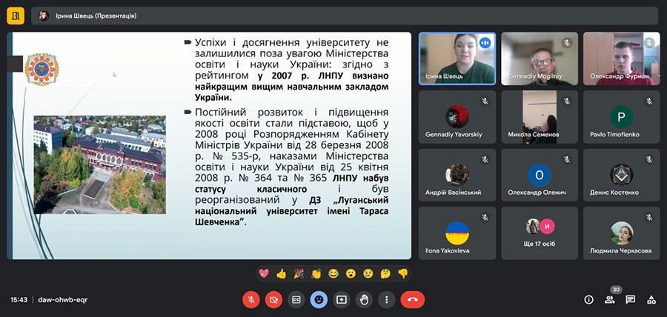Leave the call with red hang-up button

pos(412,299)
